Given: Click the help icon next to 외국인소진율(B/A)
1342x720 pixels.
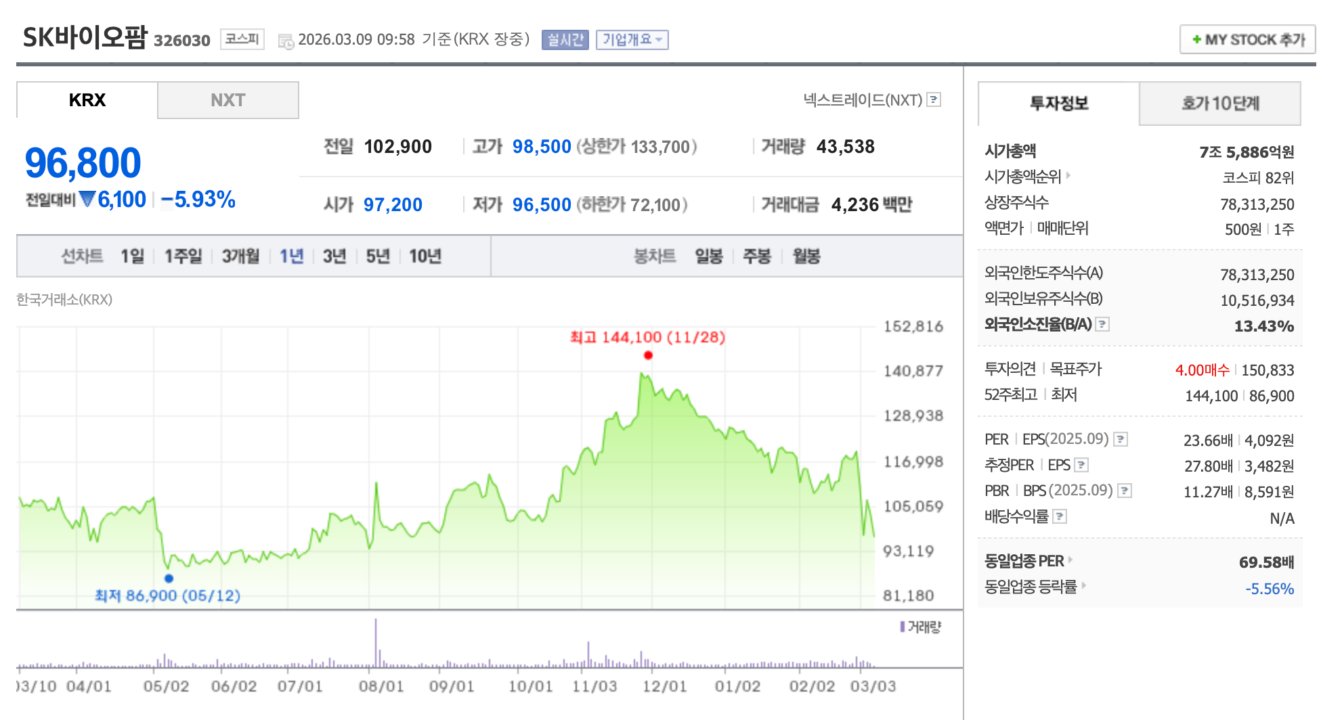Looking at the screenshot, I should (1102, 324).
